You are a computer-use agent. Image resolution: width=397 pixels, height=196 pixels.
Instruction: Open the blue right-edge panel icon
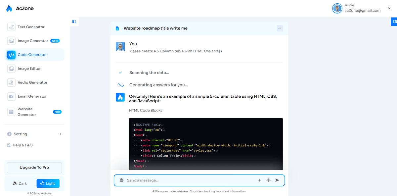394,22
